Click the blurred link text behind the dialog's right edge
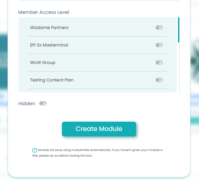This screenshot has height=183, width=199. point(195,100)
